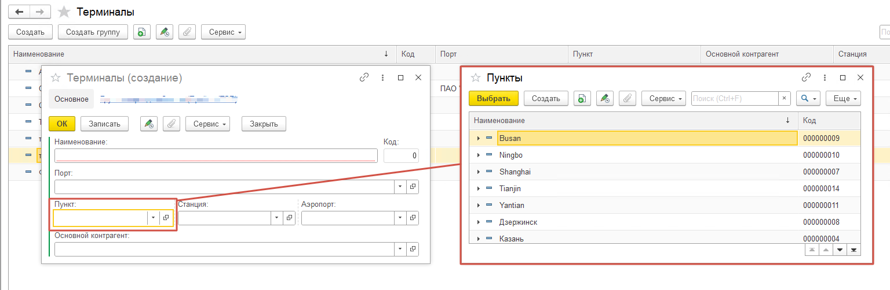Clear the Пункты search field with X
Viewport: 890px width, 290px height.
pyautogui.click(x=785, y=99)
